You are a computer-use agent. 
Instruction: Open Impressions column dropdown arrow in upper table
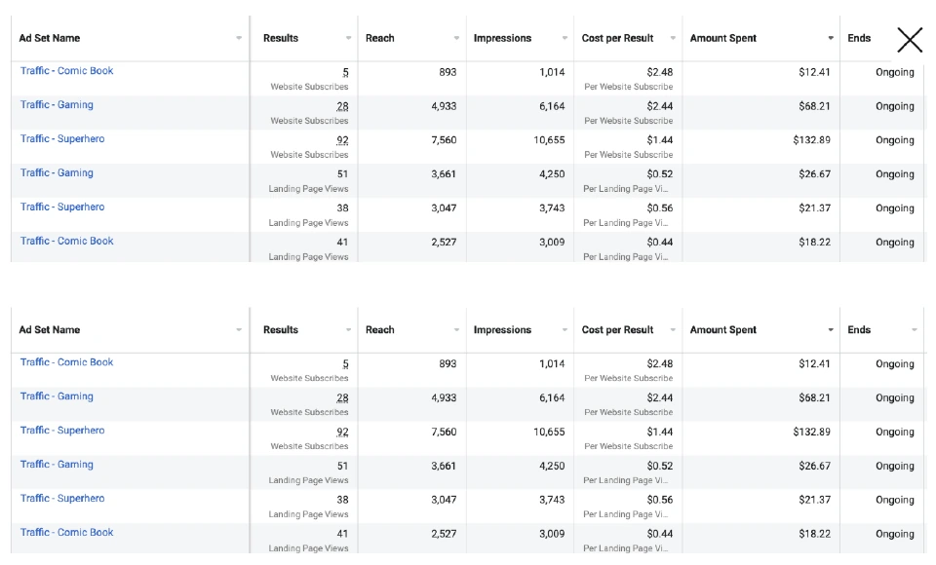click(565, 38)
